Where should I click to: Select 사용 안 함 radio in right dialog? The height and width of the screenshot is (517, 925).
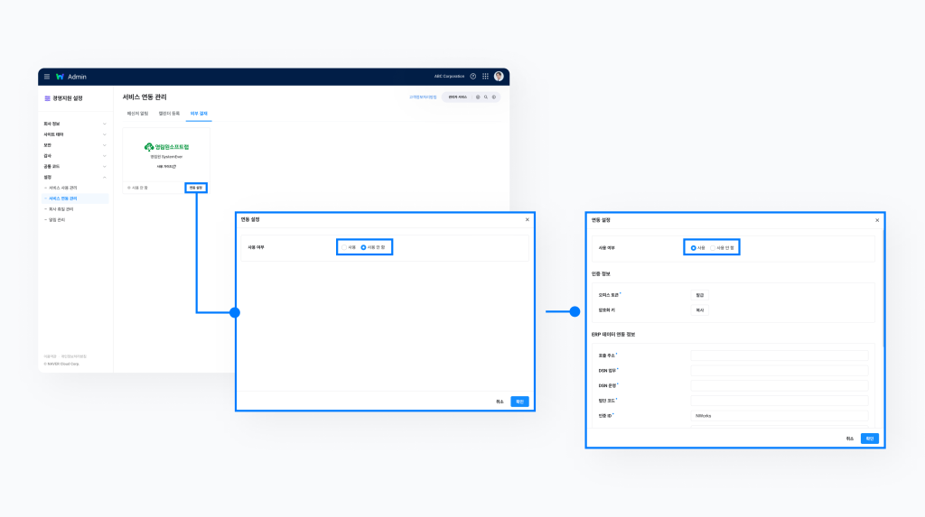click(713, 247)
